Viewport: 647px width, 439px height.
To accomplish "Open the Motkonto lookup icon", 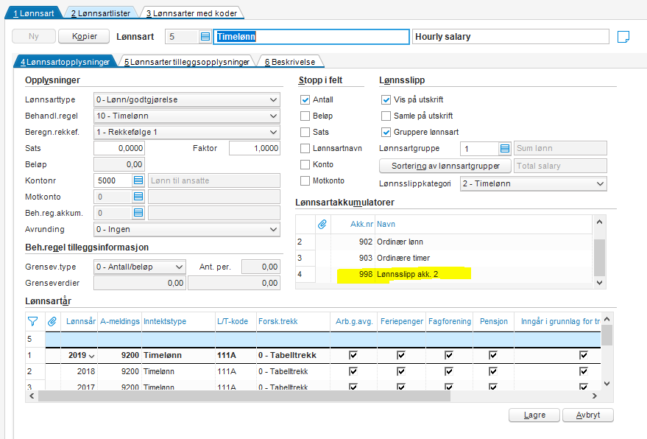I will [x=138, y=197].
